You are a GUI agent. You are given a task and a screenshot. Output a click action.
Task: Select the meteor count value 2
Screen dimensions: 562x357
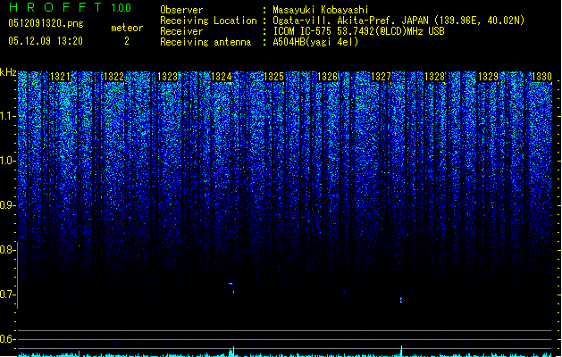click(127, 41)
